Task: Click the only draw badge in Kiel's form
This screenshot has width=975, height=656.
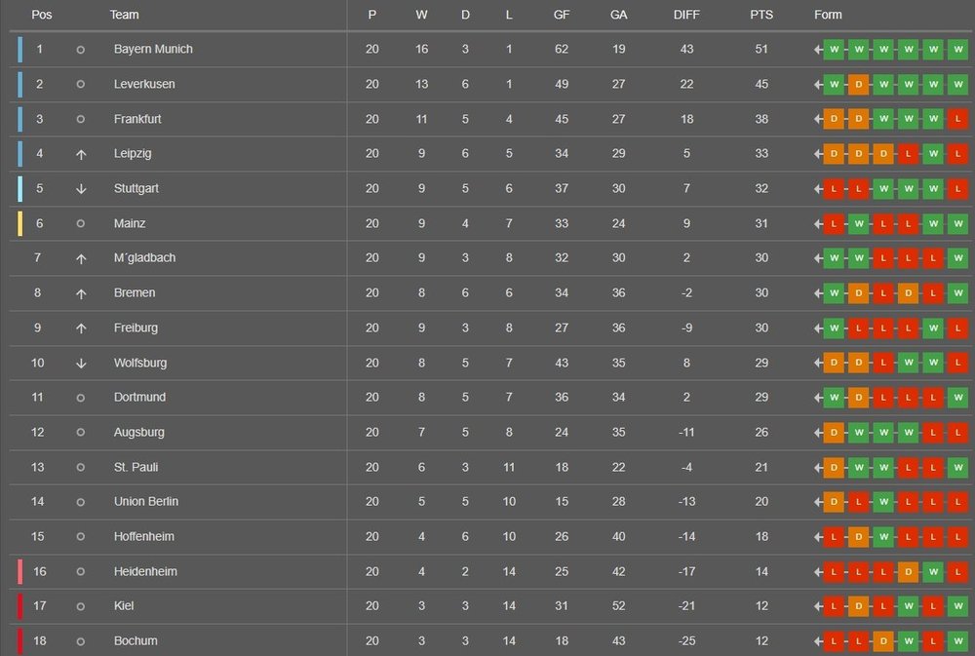Action: pyautogui.click(x=858, y=606)
